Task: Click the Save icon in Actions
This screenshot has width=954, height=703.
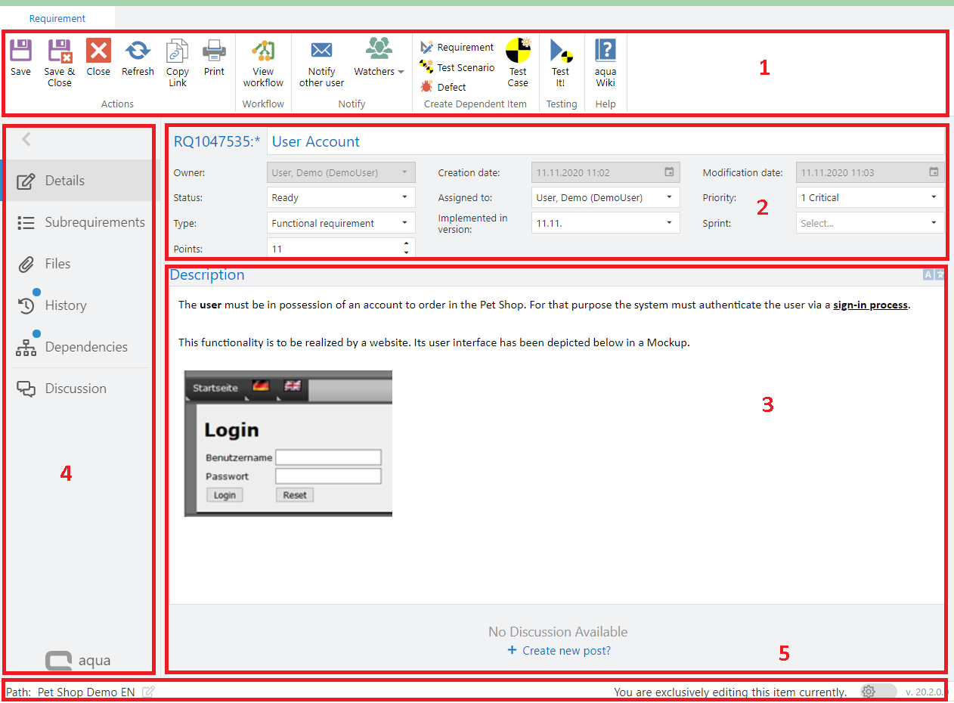Action: click(x=20, y=51)
